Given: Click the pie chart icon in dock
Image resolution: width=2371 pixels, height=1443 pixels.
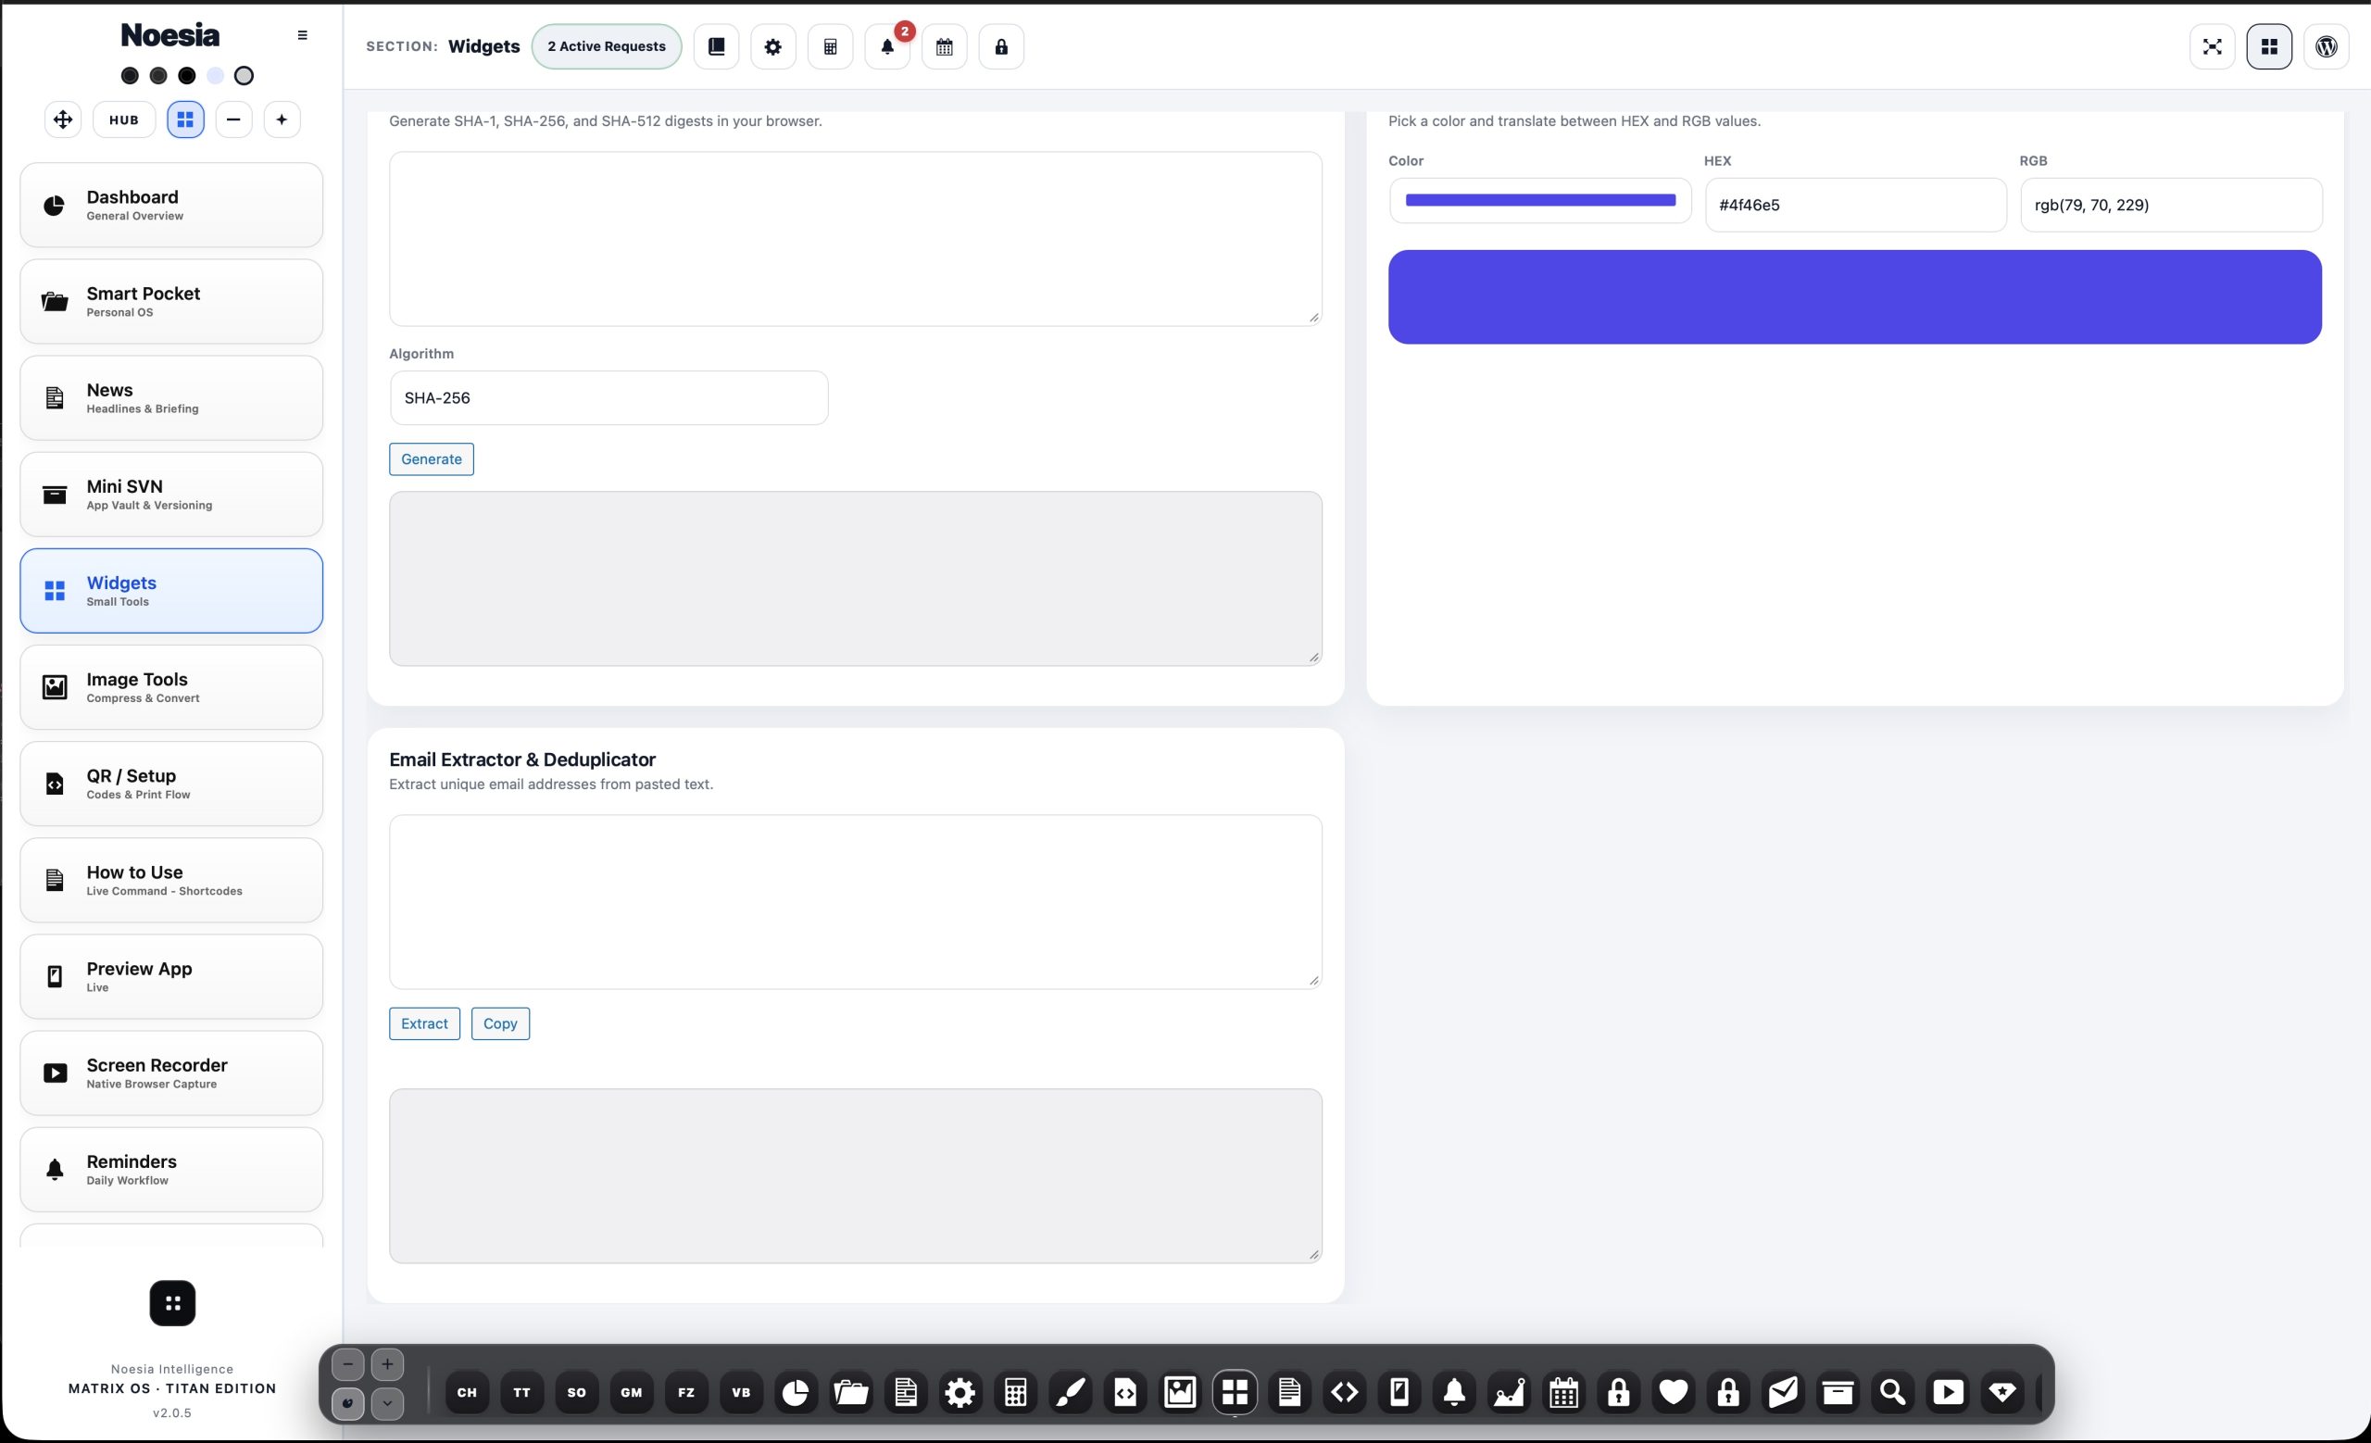Looking at the screenshot, I should point(796,1391).
